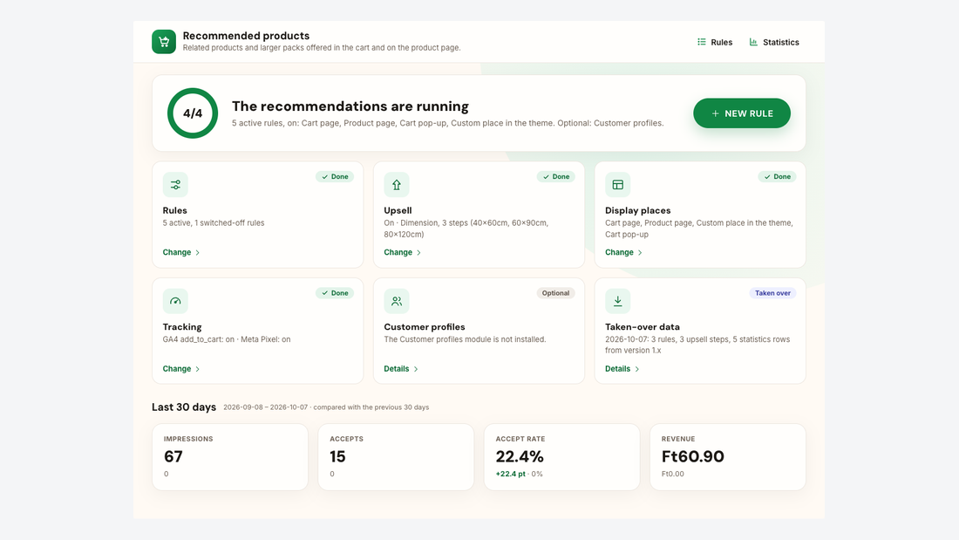Click Done badge on Upsell card
This screenshot has height=540, width=959.
[556, 176]
